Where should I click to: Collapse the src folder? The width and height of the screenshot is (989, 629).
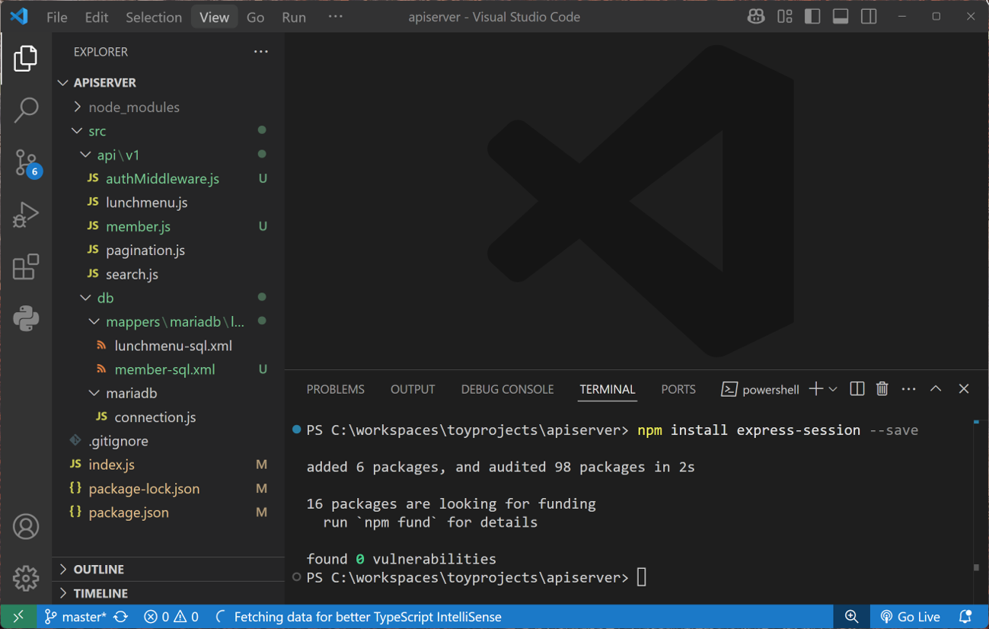[x=168, y=131]
